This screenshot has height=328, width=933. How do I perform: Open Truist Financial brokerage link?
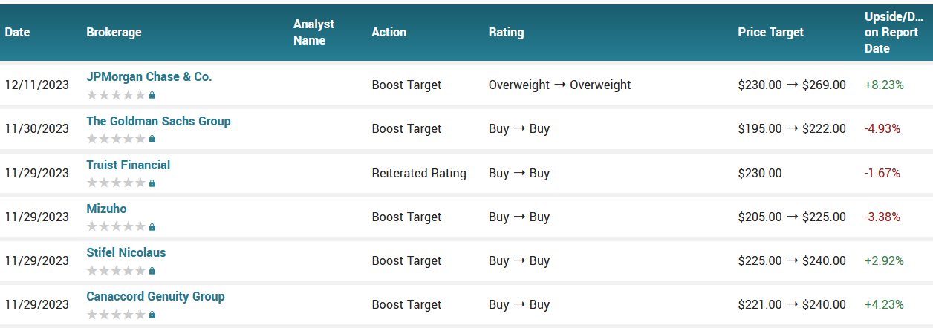tap(129, 165)
